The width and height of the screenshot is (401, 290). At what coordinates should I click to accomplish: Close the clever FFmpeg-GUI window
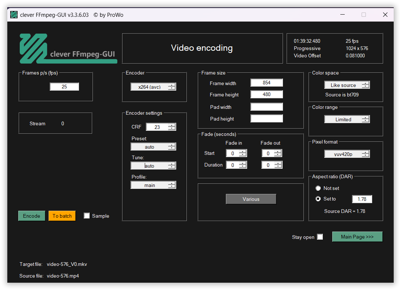click(385, 15)
